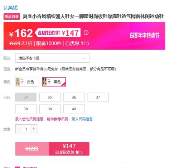The image size is (179, 168).
Task: Click the crossed-out ¥699 price button
Action: [x=32, y=149]
